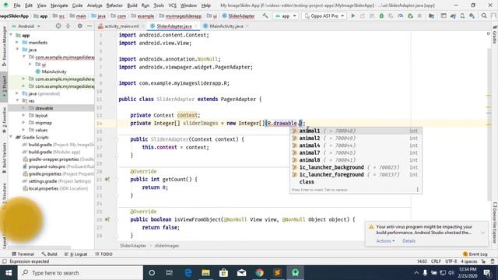This screenshot has width=498, height=280.
Task: Open Search Everywhere magnifier icon
Action: coord(484,16)
